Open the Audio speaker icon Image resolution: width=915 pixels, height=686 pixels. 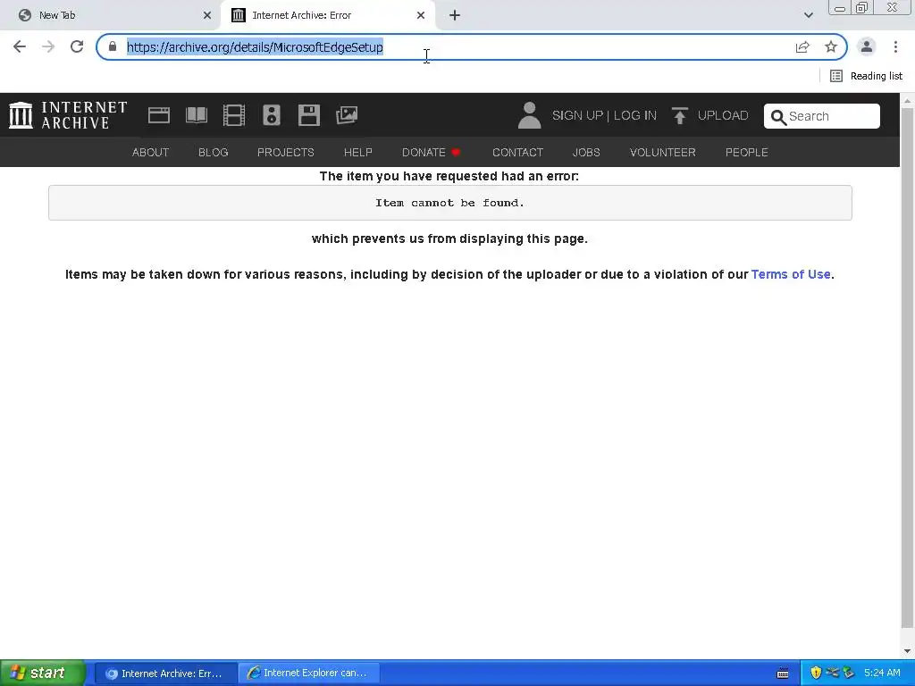(272, 115)
